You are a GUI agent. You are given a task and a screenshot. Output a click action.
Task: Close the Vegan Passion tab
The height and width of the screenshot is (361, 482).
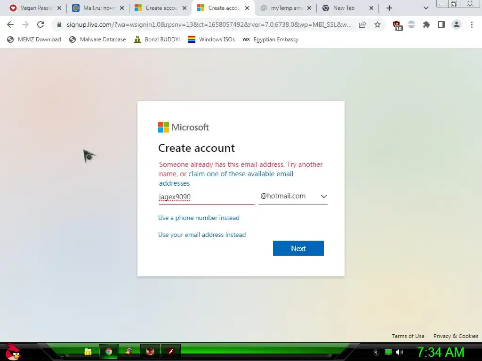59,8
